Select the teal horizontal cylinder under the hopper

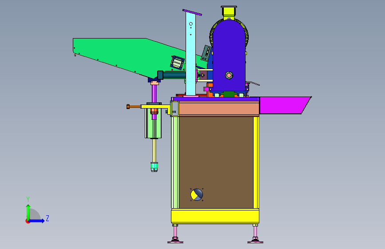(172, 75)
